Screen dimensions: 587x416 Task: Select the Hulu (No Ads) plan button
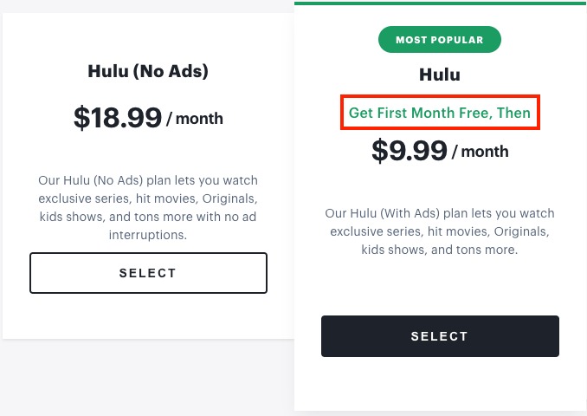(148, 273)
